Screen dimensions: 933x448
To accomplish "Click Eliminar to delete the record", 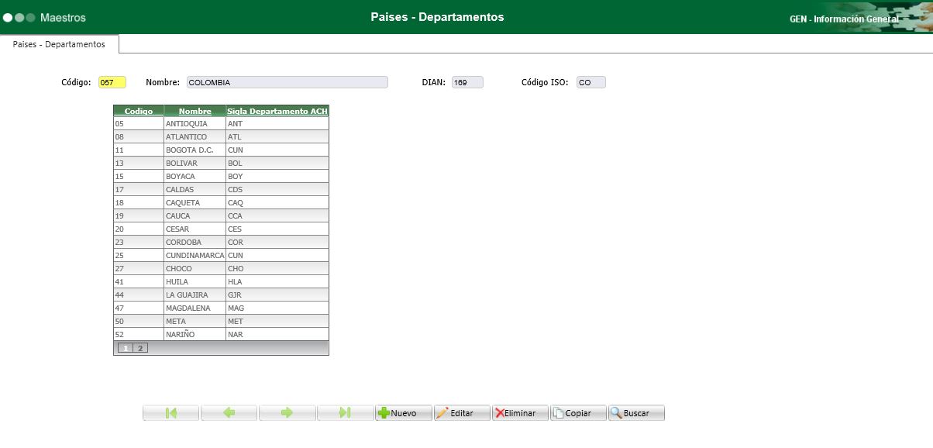I will (x=520, y=413).
